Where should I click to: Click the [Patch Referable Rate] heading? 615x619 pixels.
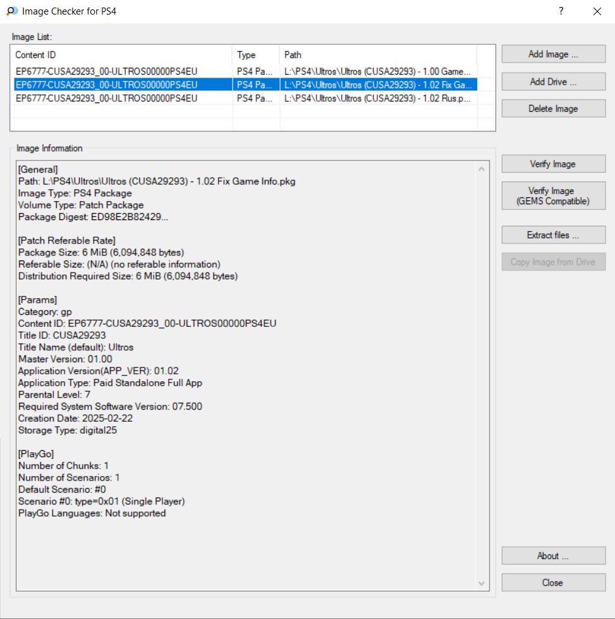(67, 241)
